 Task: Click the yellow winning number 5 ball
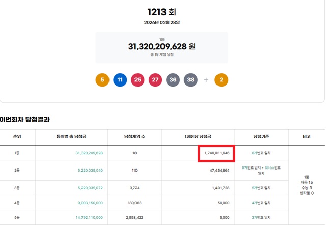tap(102, 80)
